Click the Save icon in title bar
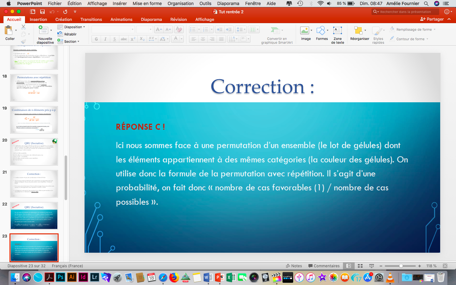 point(42,12)
